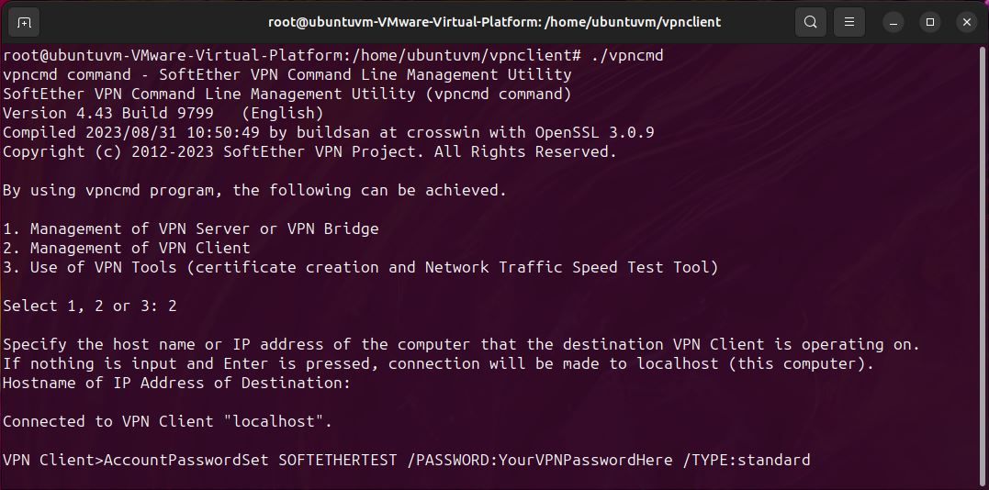Close the terminal window

tap(967, 22)
